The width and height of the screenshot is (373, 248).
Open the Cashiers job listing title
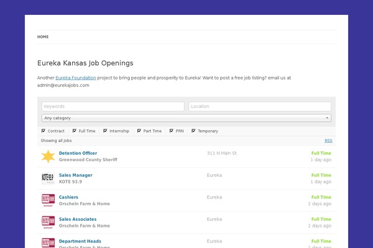coord(68,197)
